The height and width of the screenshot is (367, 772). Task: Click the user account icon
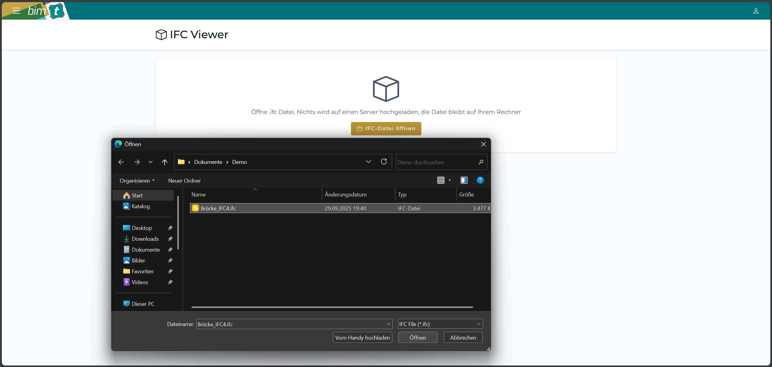tap(756, 11)
